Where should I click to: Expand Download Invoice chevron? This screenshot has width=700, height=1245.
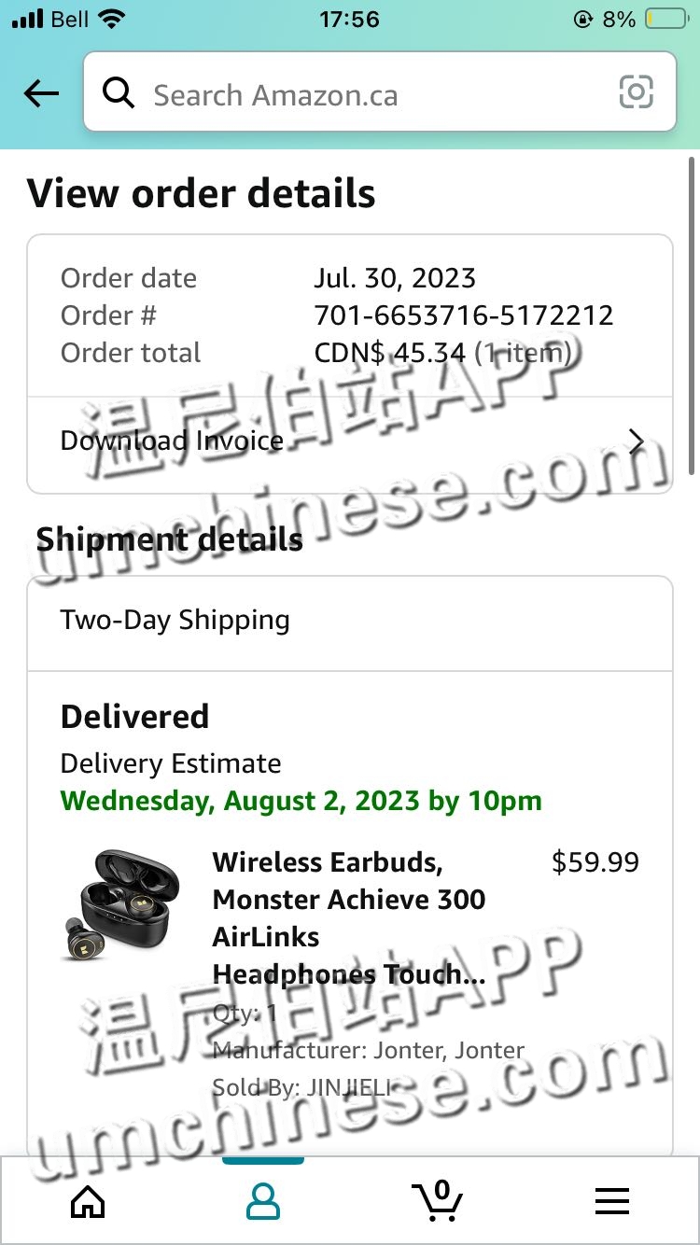point(637,441)
